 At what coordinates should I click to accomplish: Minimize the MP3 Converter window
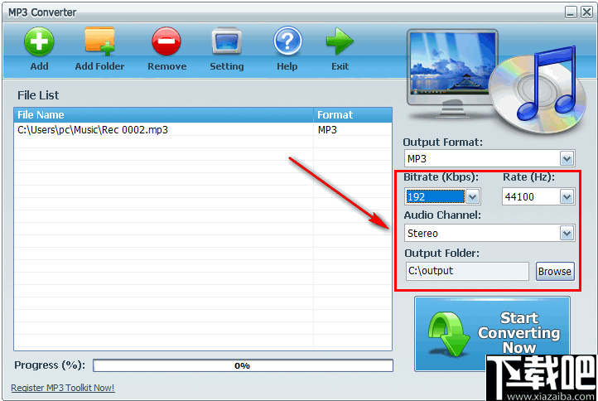pos(571,12)
